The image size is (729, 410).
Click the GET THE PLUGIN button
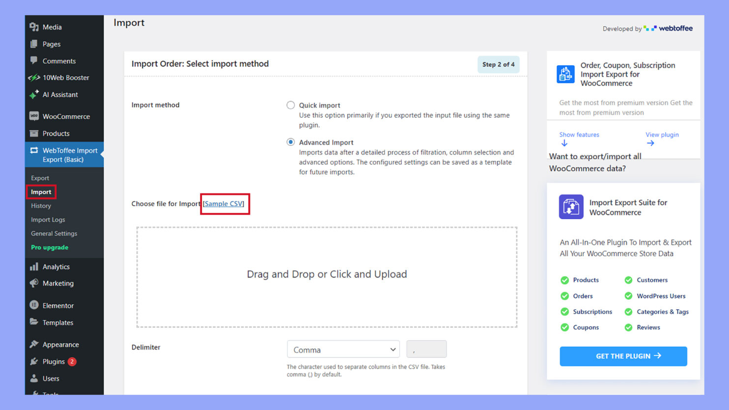tap(623, 356)
